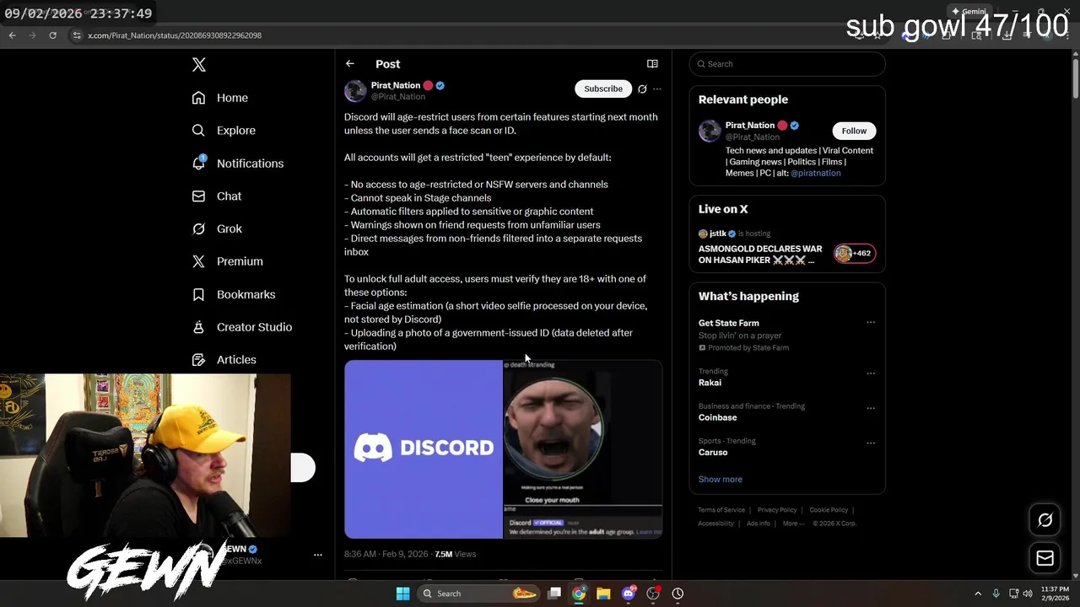The height and width of the screenshot is (607, 1080).
Task: Open Cookie Policy footer link
Action: coord(829,510)
